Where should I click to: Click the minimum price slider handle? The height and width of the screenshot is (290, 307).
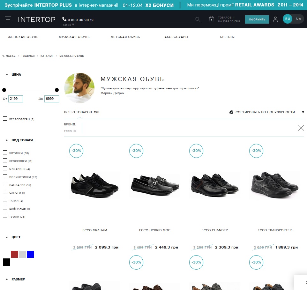point(4,90)
